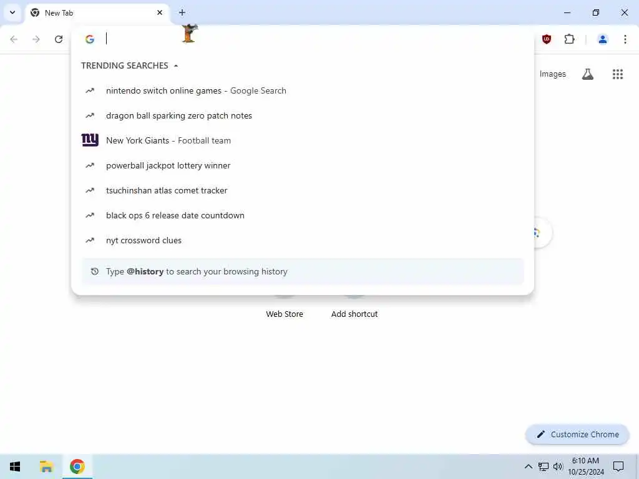Open the Chrome profile avatar
Screen dimensions: 639x479
pos(602,39)
